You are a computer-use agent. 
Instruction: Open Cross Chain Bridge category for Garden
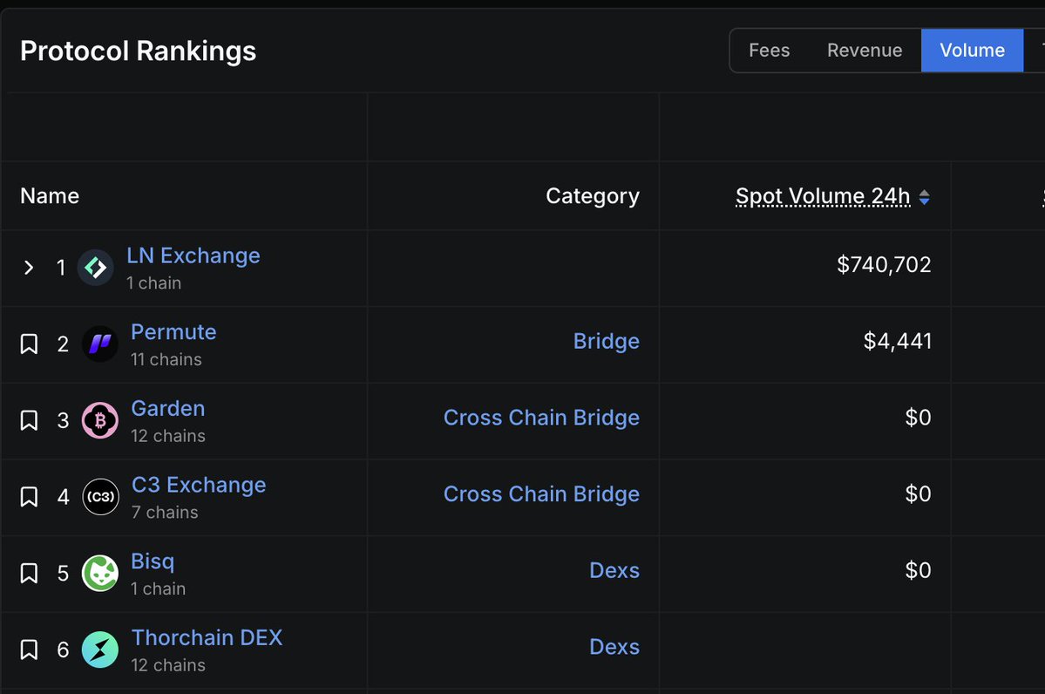[541, 418]
